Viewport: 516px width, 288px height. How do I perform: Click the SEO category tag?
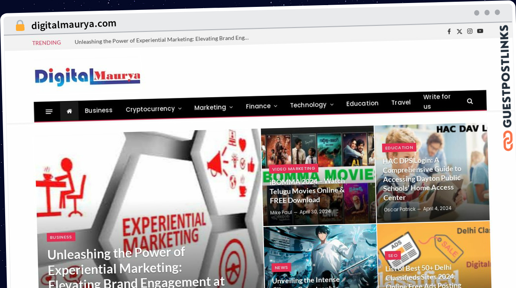(393, 255)
